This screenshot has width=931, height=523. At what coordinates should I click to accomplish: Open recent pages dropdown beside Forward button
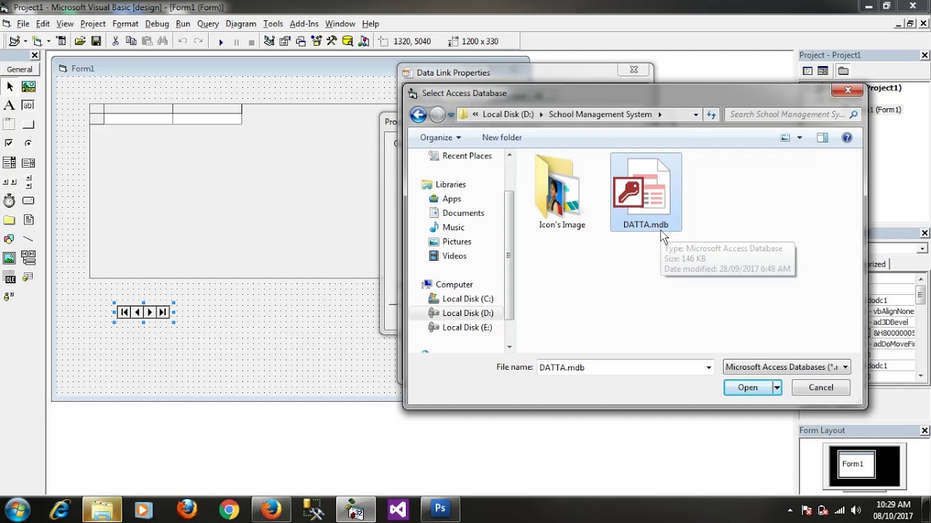coord(451,114)
